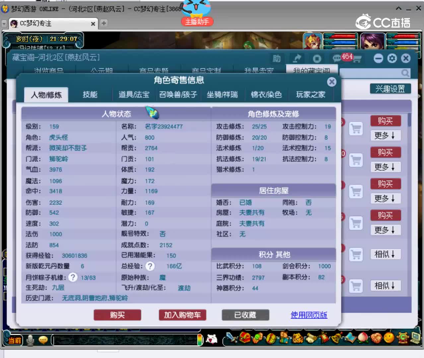
Task: Click the first red 购买 button in listing
Action: tap(386, 121)
